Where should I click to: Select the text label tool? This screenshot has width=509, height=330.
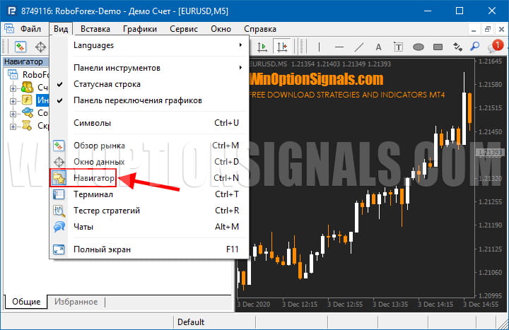coord(379,47)
